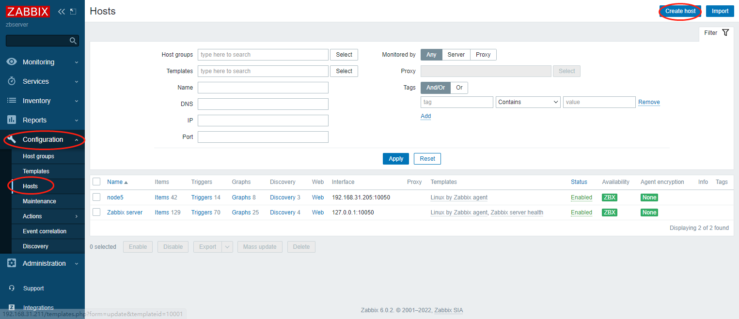The image size is (739, 319).
Task: Click Select next to Templates
Action: (x=344, y=71)
